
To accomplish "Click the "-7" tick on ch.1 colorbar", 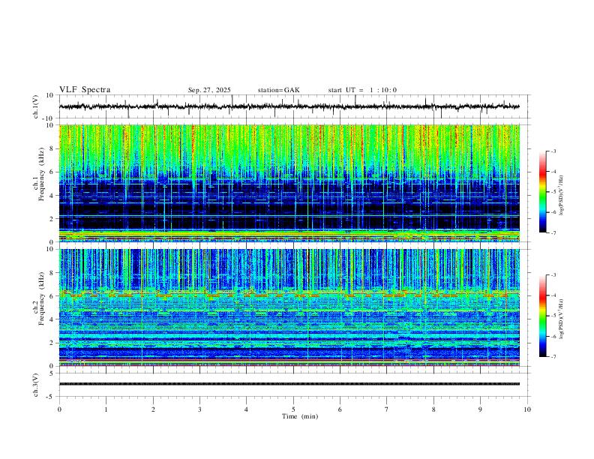I will pos(553,233).
